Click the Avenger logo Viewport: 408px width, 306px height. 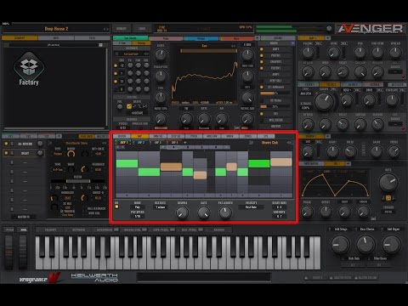[371, 29]
